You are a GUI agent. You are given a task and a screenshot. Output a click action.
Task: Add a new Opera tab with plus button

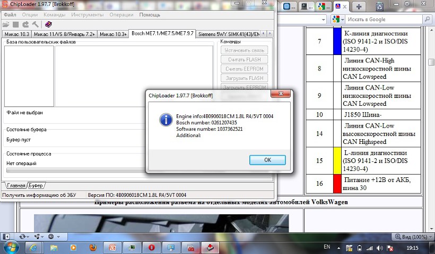tap(359, 7)
